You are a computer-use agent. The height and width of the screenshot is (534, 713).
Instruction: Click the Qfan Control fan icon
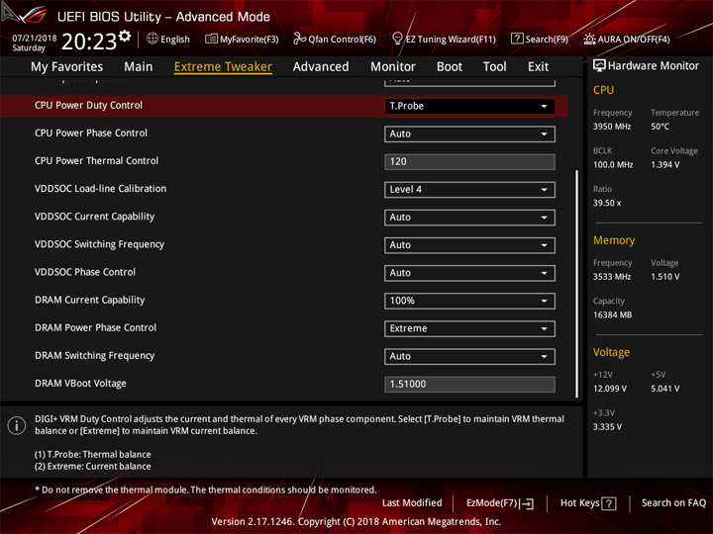tap(300, 39)
